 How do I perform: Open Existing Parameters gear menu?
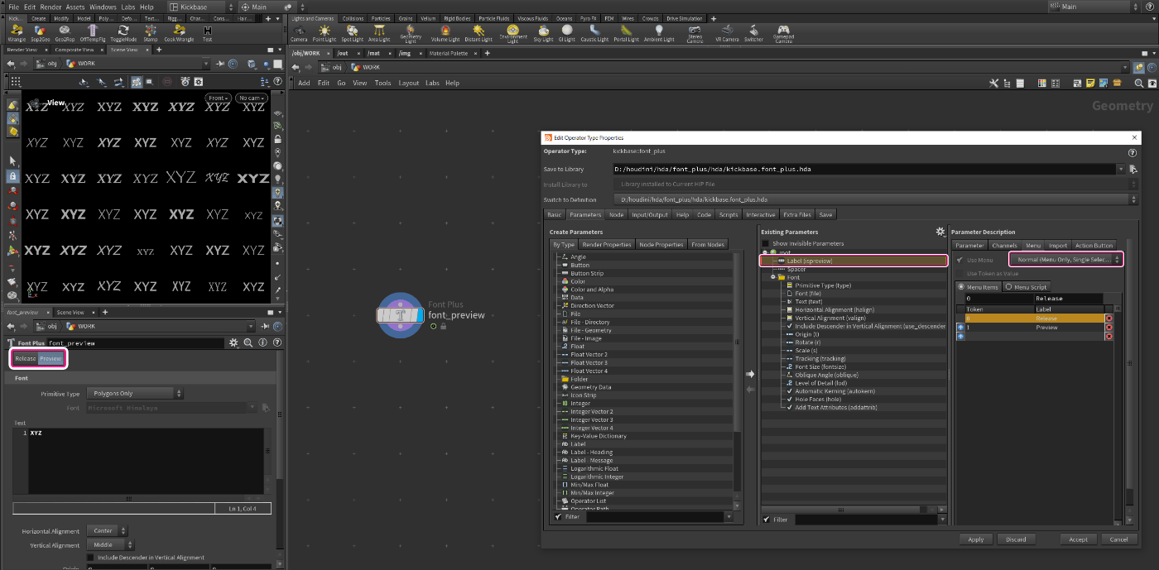tap(940, 232)
